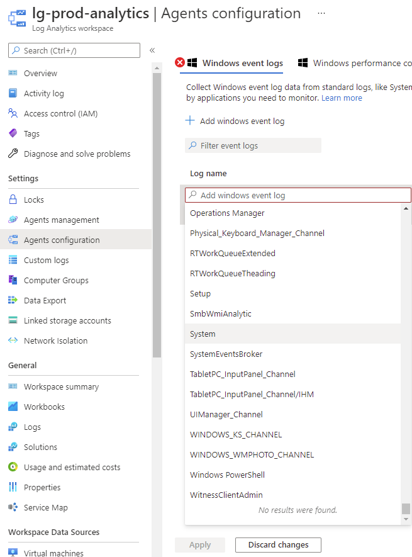Viewport: 412px width, 557px height.
Task: Click the dropdown list scroll up arrow
Action: [406, 208]
